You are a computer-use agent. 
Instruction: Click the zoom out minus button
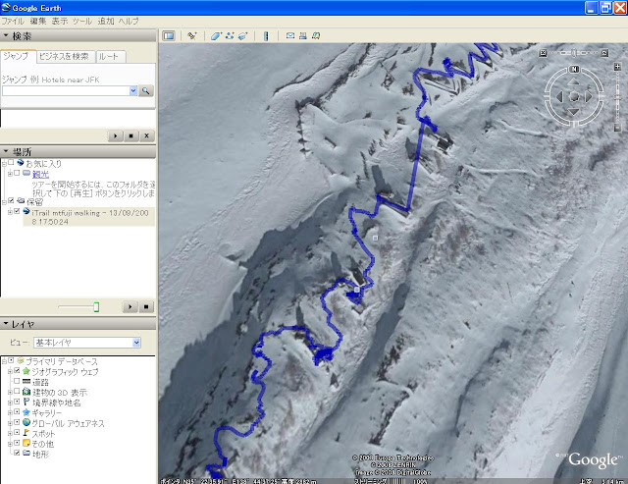[617, 128]
